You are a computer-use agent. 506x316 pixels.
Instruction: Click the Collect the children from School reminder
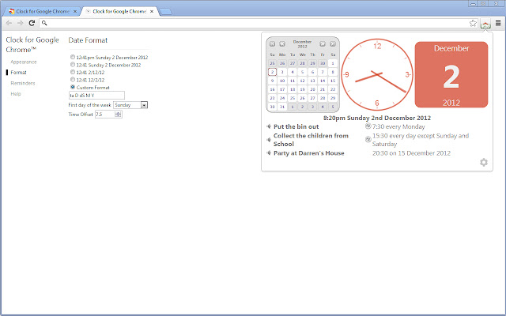(311, 140)
